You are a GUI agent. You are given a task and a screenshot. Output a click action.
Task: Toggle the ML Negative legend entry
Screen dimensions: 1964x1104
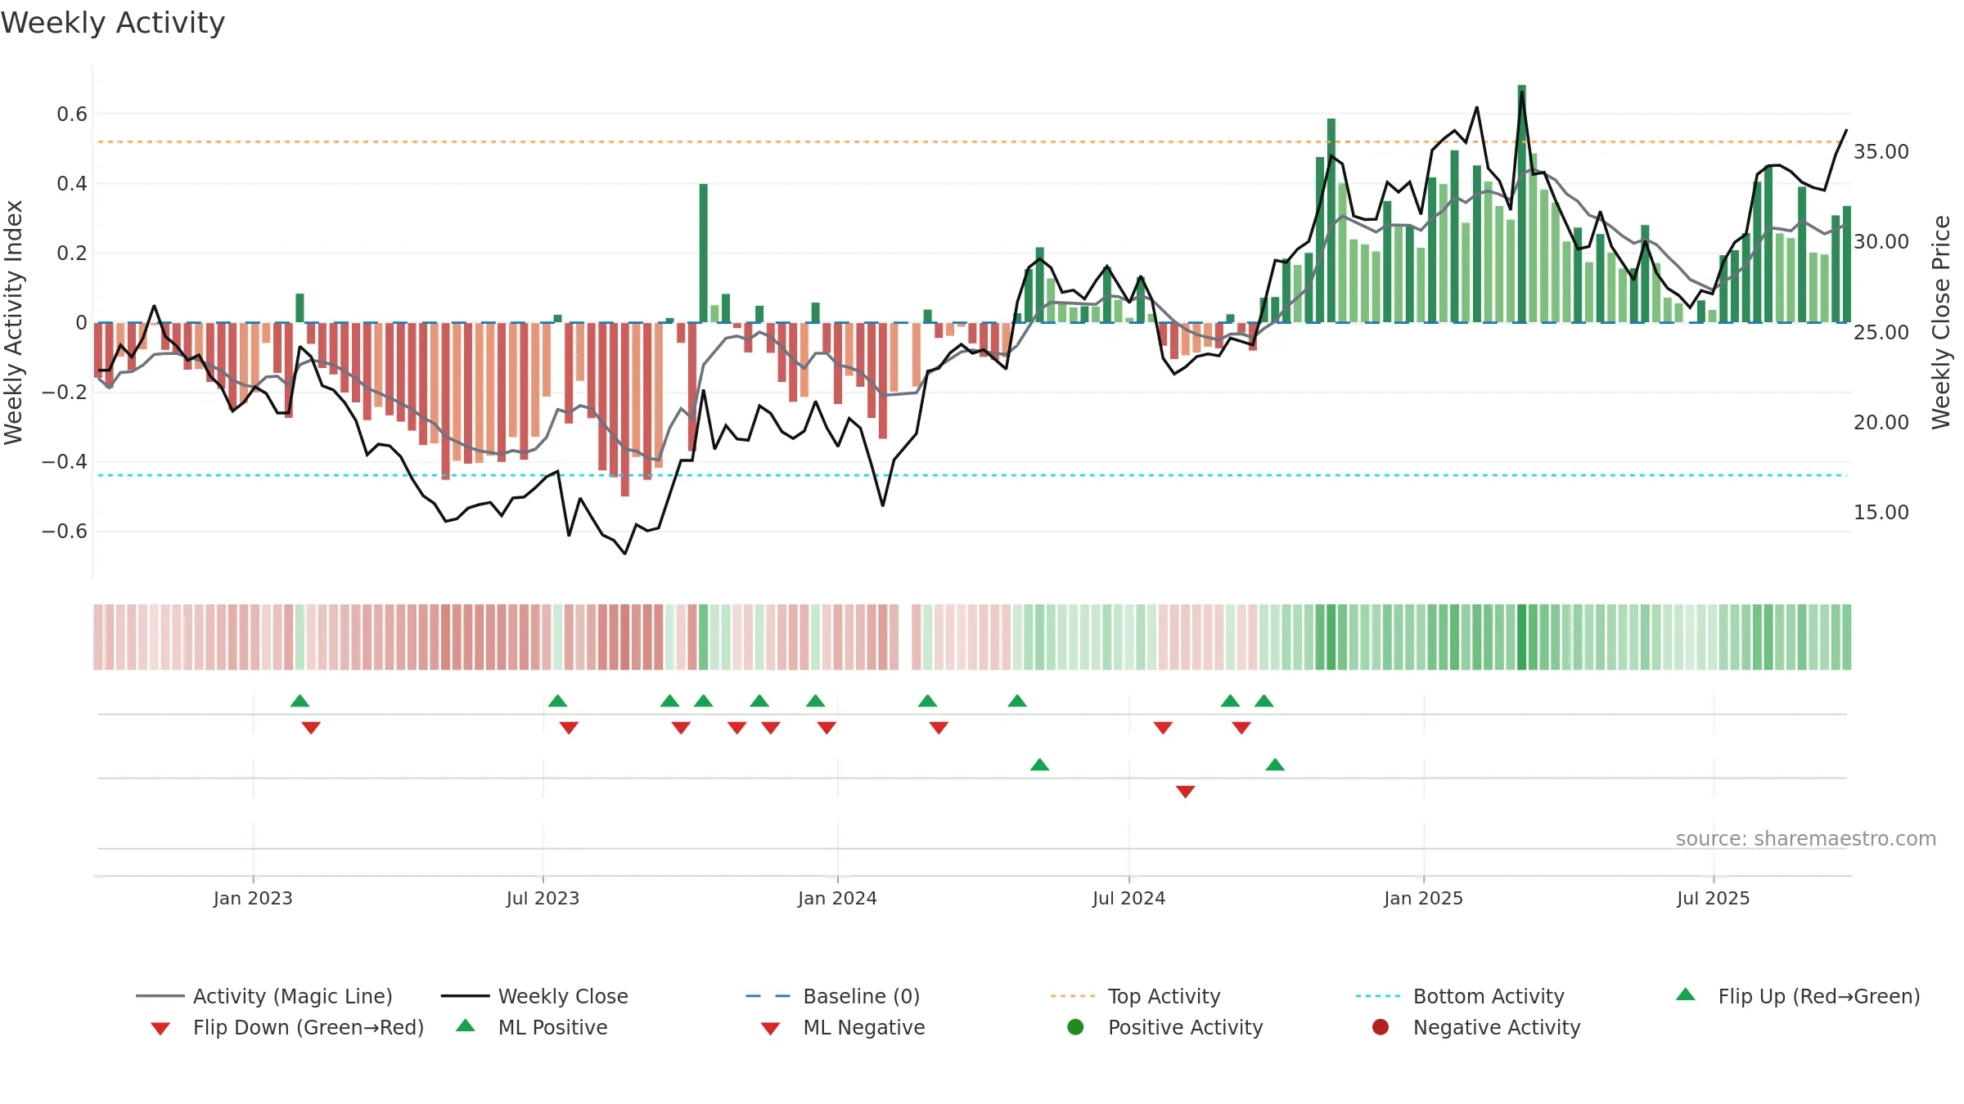(x=843, y=1027)
